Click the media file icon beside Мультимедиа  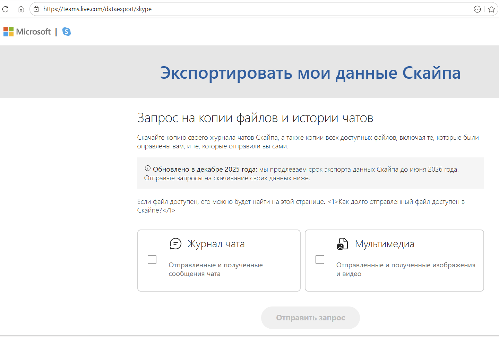coord(343,244)
